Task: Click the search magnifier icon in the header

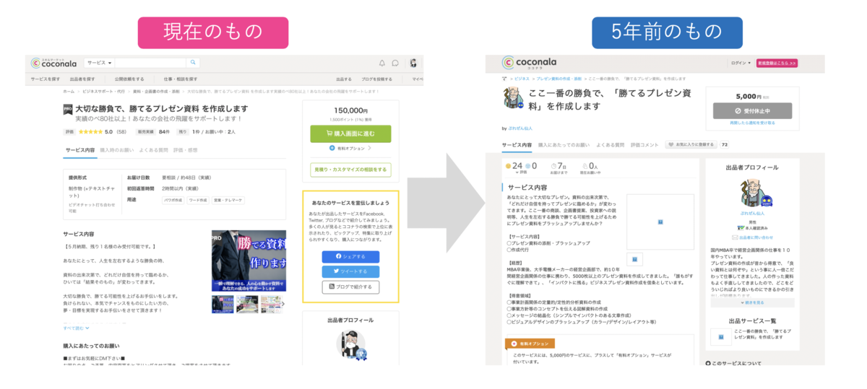Action: point(193,63)
